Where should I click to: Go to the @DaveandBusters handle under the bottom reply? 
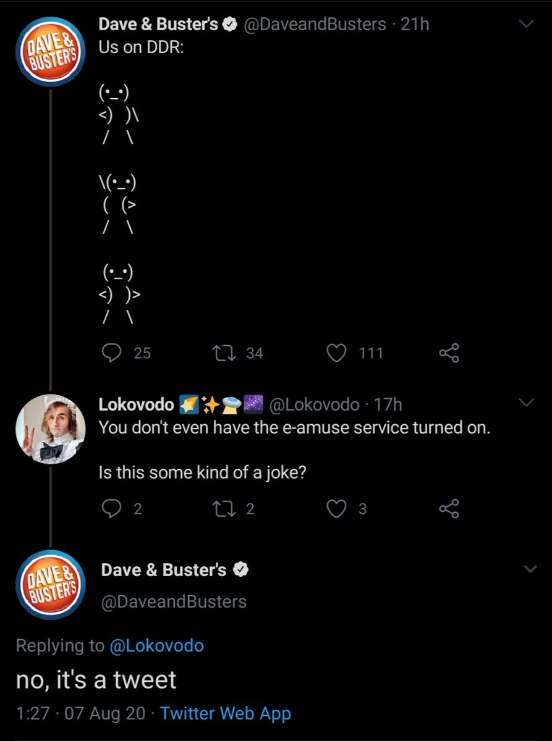point(174,601)
